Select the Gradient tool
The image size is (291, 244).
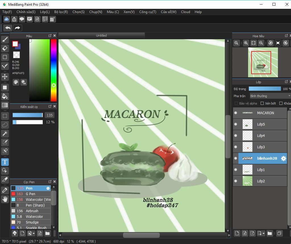coord(5,105)
